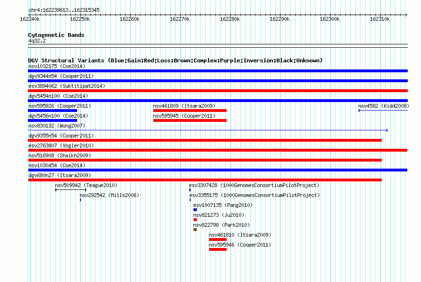
Task: Open the esv3355175 (1000GenomesConsortiumPilotProject) label
Action: coord(254,195)
